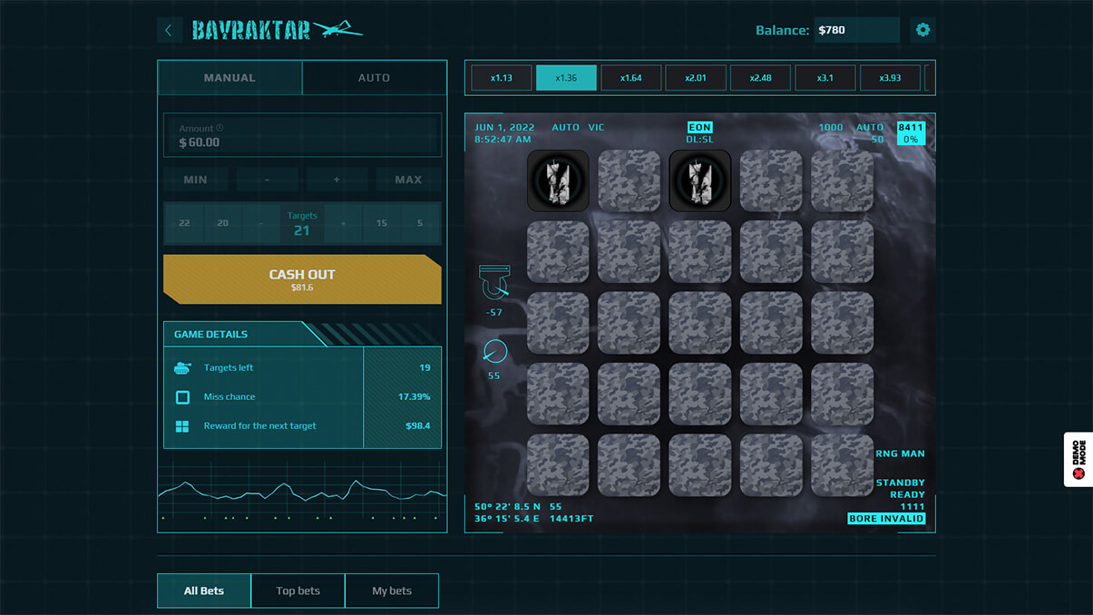Click the camera gimbal icon showing -57
1093x615 pixels.
(494, 282)
